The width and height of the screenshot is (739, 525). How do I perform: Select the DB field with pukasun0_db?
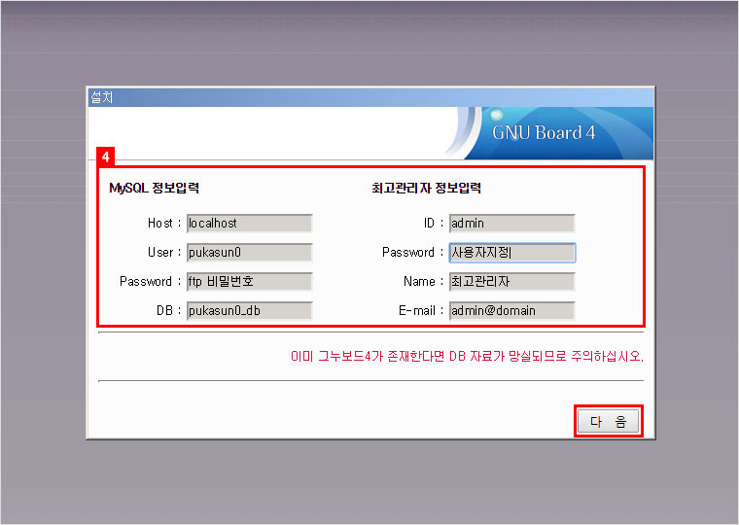tap(249, 311)
